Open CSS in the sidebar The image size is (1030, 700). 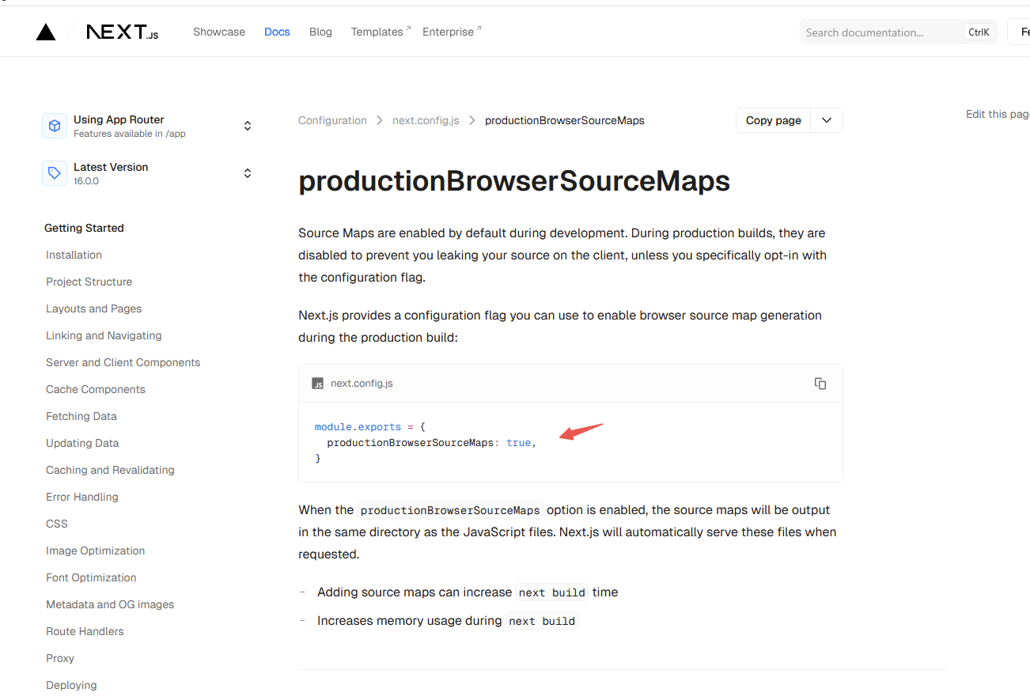point(57,524)
